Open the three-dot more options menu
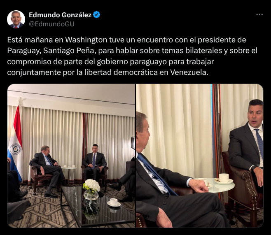Image resolution: width=271 pixels, height=235 pixels. click(259, 15)
